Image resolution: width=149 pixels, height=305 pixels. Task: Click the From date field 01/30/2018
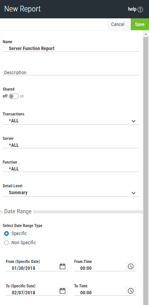tap(31, 268)
